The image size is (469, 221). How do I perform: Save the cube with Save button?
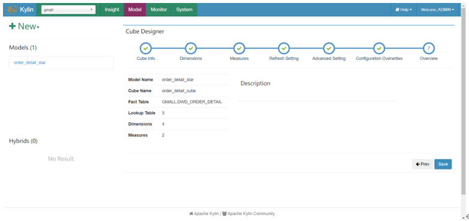[443, 164]
